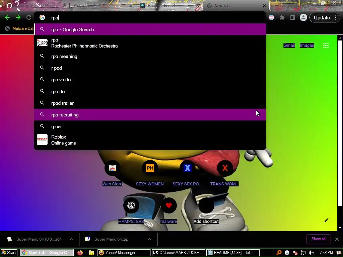This screenshot has width=343, height=257.
Task: Choose the 'rpo rto' suggestion
Action: (x=150, y=91)
